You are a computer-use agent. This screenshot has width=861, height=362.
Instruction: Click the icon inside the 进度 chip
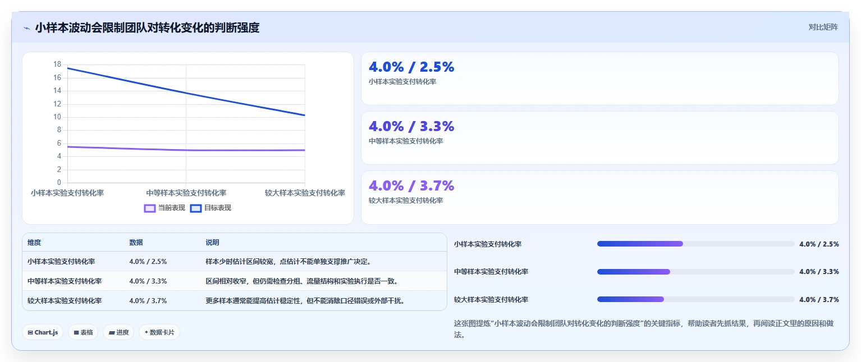(112, 332)
